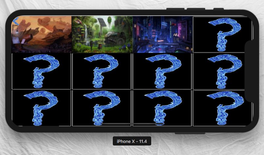Flip the second row's third question-mark card

[x=162, y=71]
